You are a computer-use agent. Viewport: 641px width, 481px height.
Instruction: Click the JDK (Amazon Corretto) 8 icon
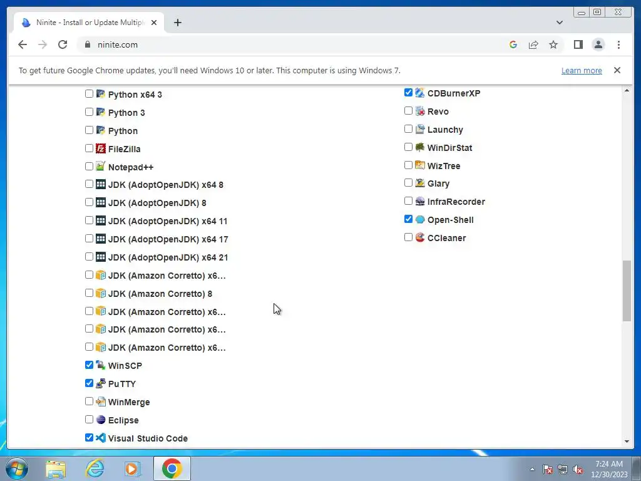pos(101,293)
